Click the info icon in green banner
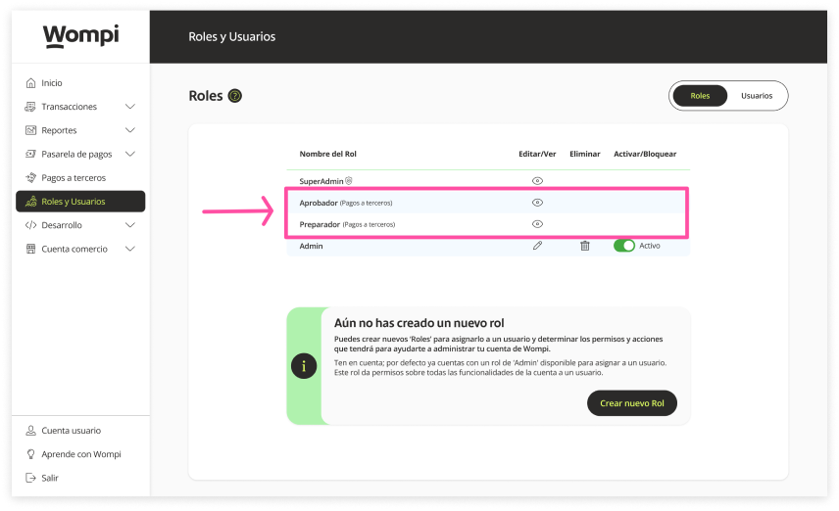The width and height of the screenshot is (839, 511). 304,366
